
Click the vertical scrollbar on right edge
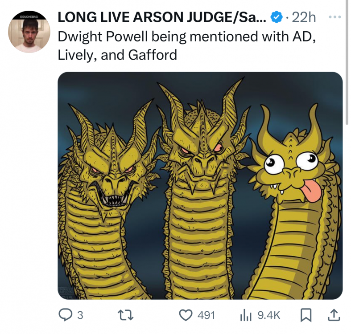347,62
